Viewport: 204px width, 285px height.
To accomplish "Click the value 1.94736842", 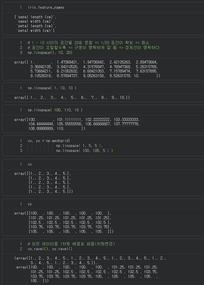I will tap(94, 62).
